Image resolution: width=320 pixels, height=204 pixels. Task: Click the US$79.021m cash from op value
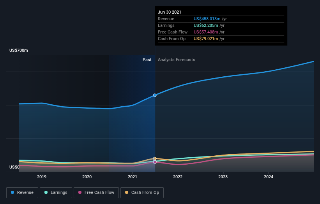(206, 39)
